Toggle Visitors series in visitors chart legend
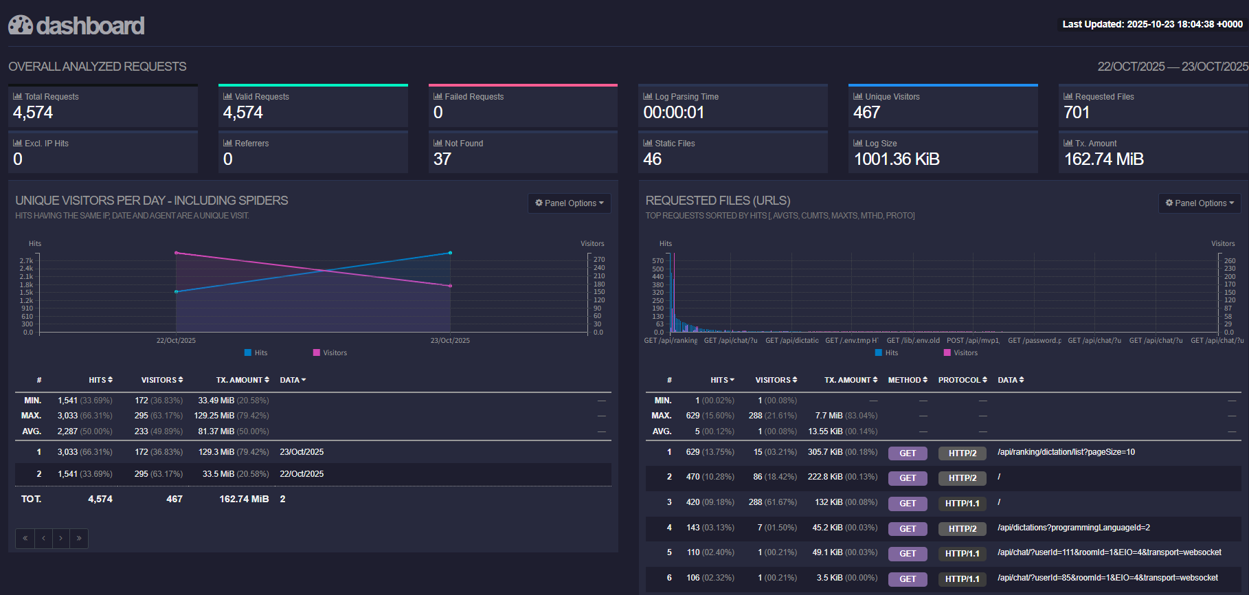This screenshot has height=595, width=1249. point(330,352)
